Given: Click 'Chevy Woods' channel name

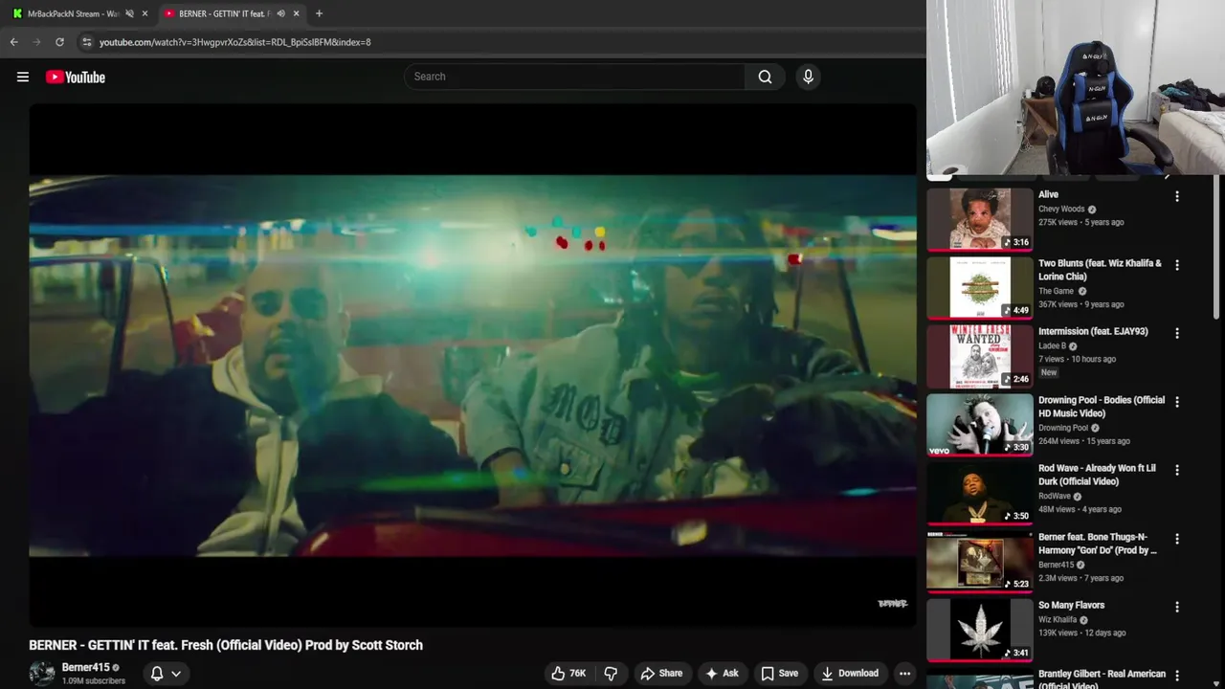Looking at the screenshot, I should click(x=1061, y=209).
